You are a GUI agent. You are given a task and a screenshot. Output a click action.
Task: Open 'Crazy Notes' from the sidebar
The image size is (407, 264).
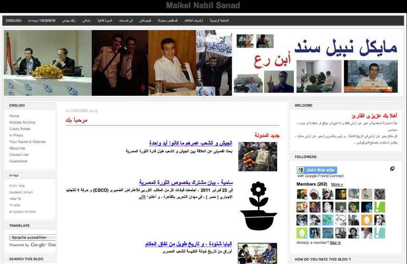pos(20,129)
